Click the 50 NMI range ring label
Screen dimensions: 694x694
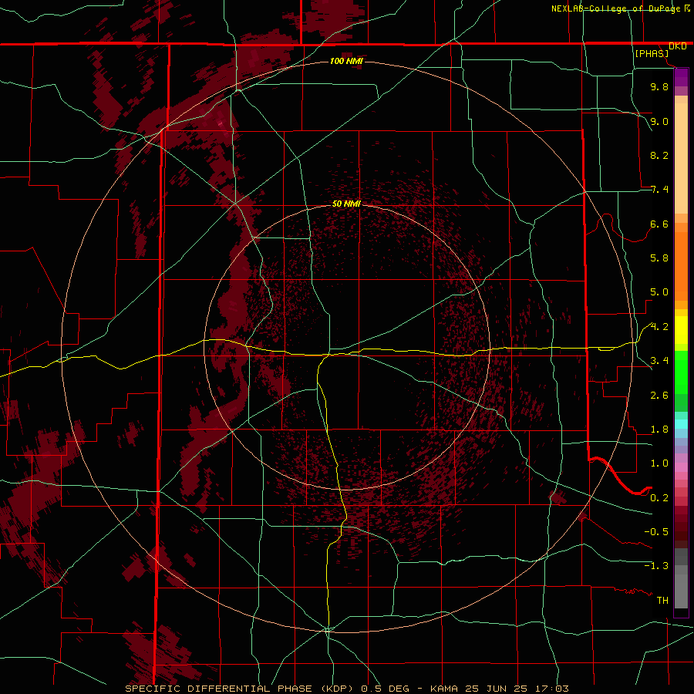[346, 204]
